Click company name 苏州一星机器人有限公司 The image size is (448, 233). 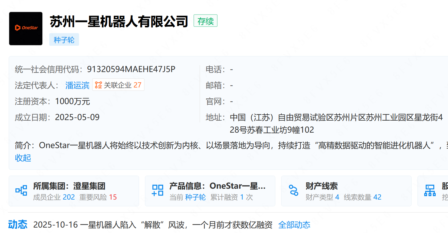tap(119, 22)
